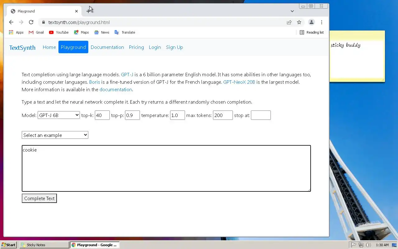Open the Sign Up nav item
Screen dimensions: 398x249
tap(174, 47)
